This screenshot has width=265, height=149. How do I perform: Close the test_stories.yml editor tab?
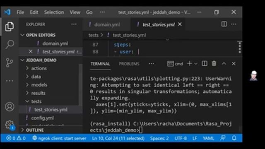[180, 24]
